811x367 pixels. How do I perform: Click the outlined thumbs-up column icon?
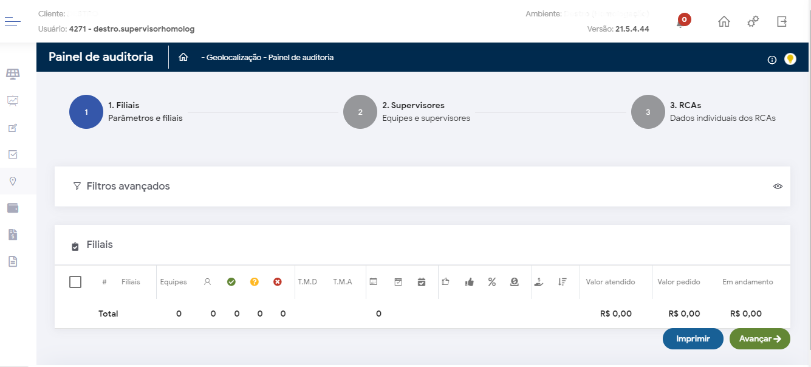[x=445, y=282]
